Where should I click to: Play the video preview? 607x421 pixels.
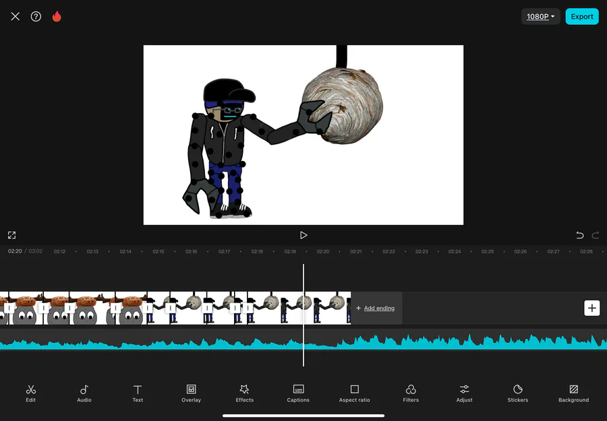point(303,235)
